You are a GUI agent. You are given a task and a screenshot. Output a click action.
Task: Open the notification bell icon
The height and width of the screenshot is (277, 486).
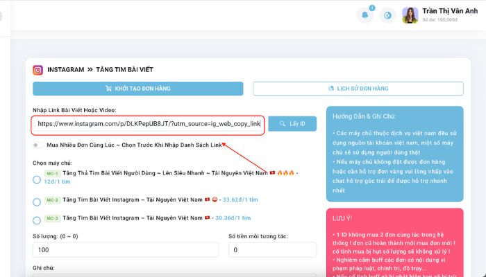[364, 15]
